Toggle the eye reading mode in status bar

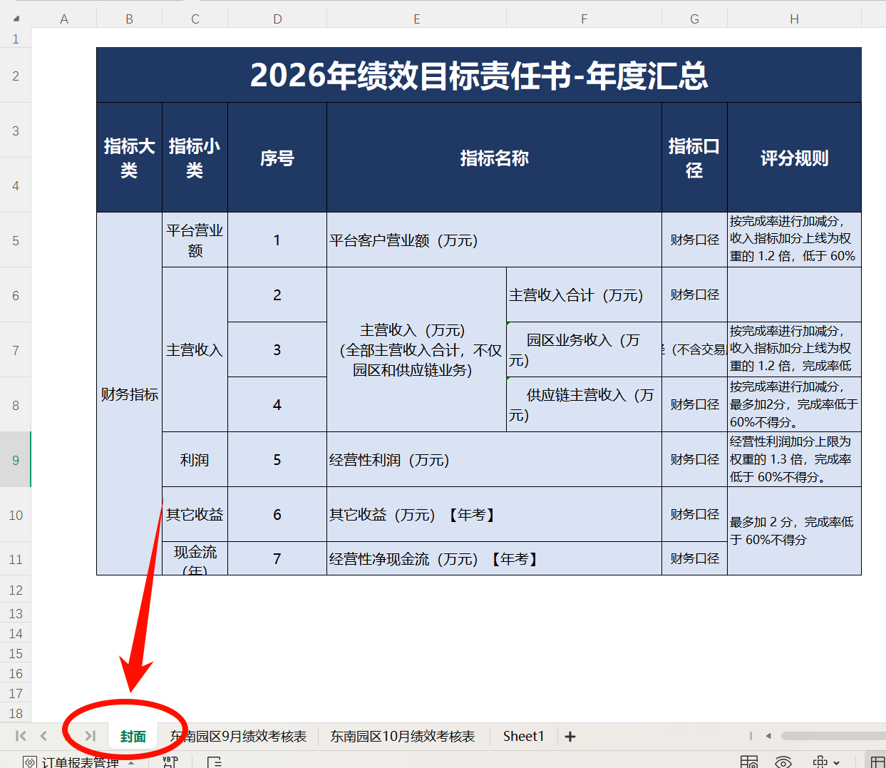click(x=783, y=762)
